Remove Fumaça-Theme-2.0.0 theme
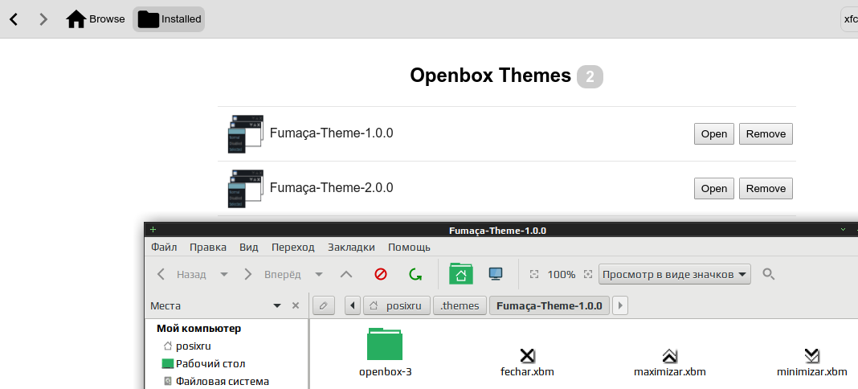Viewport: 858px width, 389px height. click(x=766, y=188)
